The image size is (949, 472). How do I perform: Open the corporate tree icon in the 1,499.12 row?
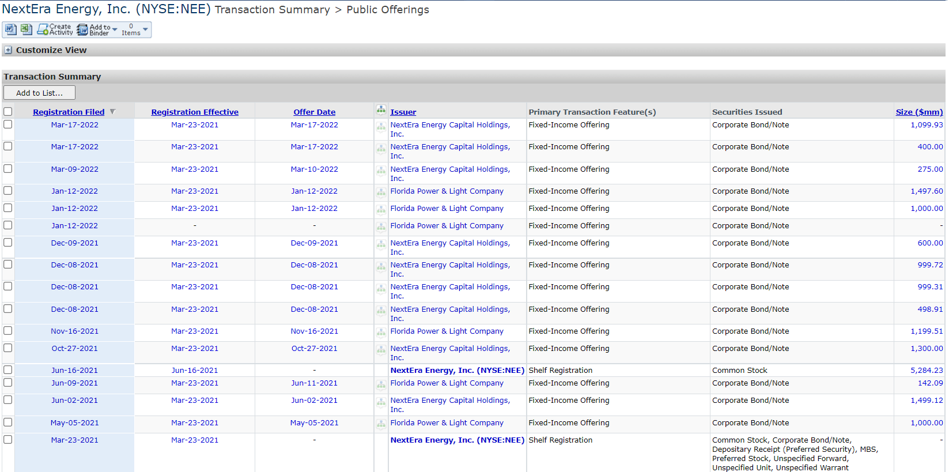pyautogui.click(x=381, y=402)
